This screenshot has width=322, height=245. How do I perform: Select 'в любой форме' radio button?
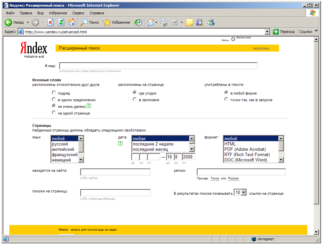click(x=226, y=93)
